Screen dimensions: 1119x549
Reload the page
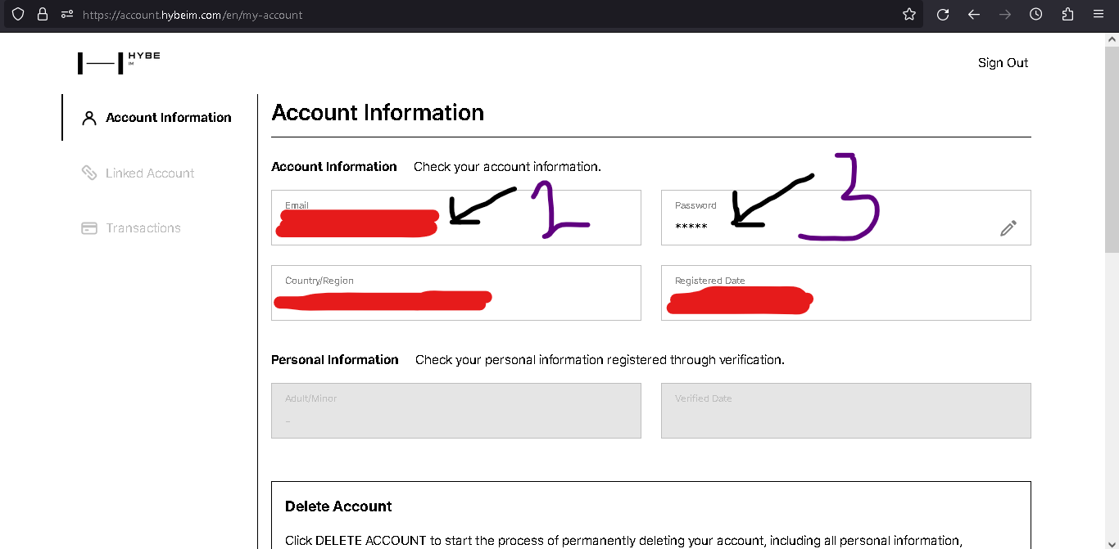point(943,14)
